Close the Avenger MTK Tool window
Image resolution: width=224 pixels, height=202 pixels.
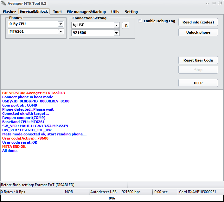coord(220,3)
